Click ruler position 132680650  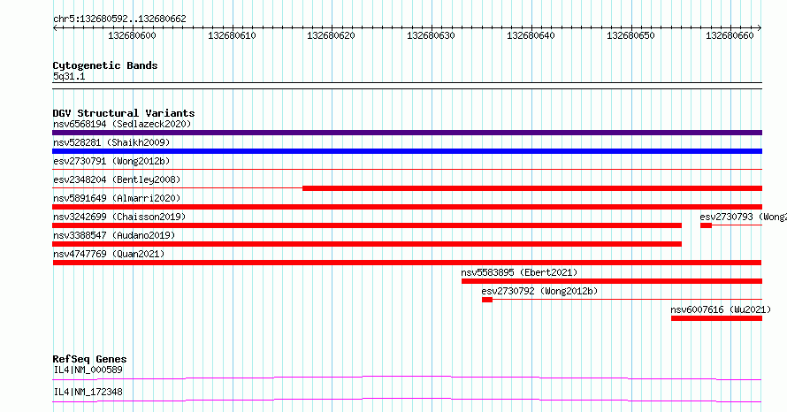630,35
